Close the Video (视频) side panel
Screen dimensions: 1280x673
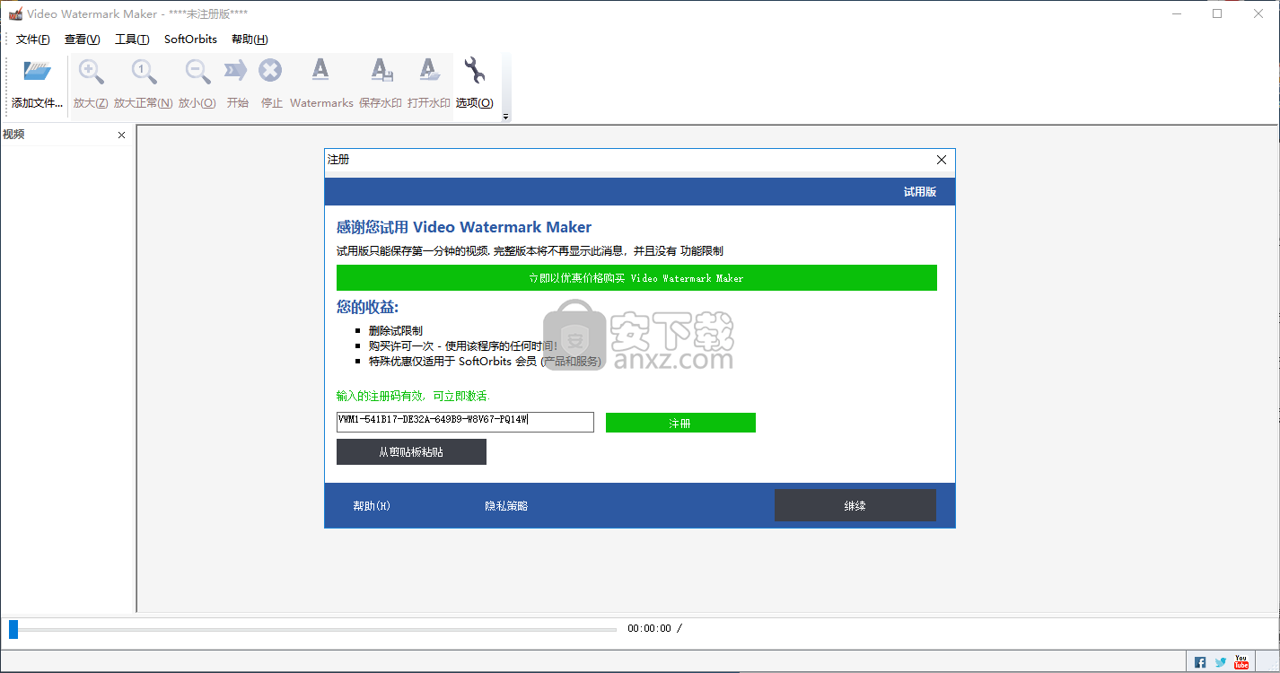tap(122, 135)
